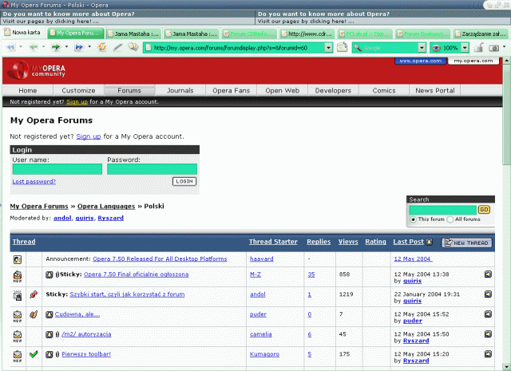Select the All forums radio button
511x371 pixels.
pos(450,219)
